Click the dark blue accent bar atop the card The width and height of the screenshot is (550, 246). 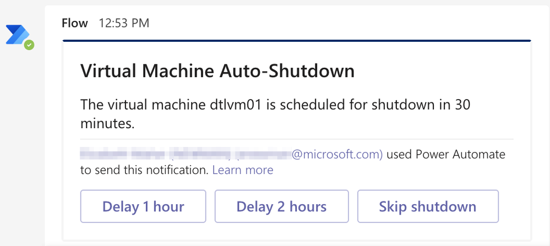[x=296, y=41]
